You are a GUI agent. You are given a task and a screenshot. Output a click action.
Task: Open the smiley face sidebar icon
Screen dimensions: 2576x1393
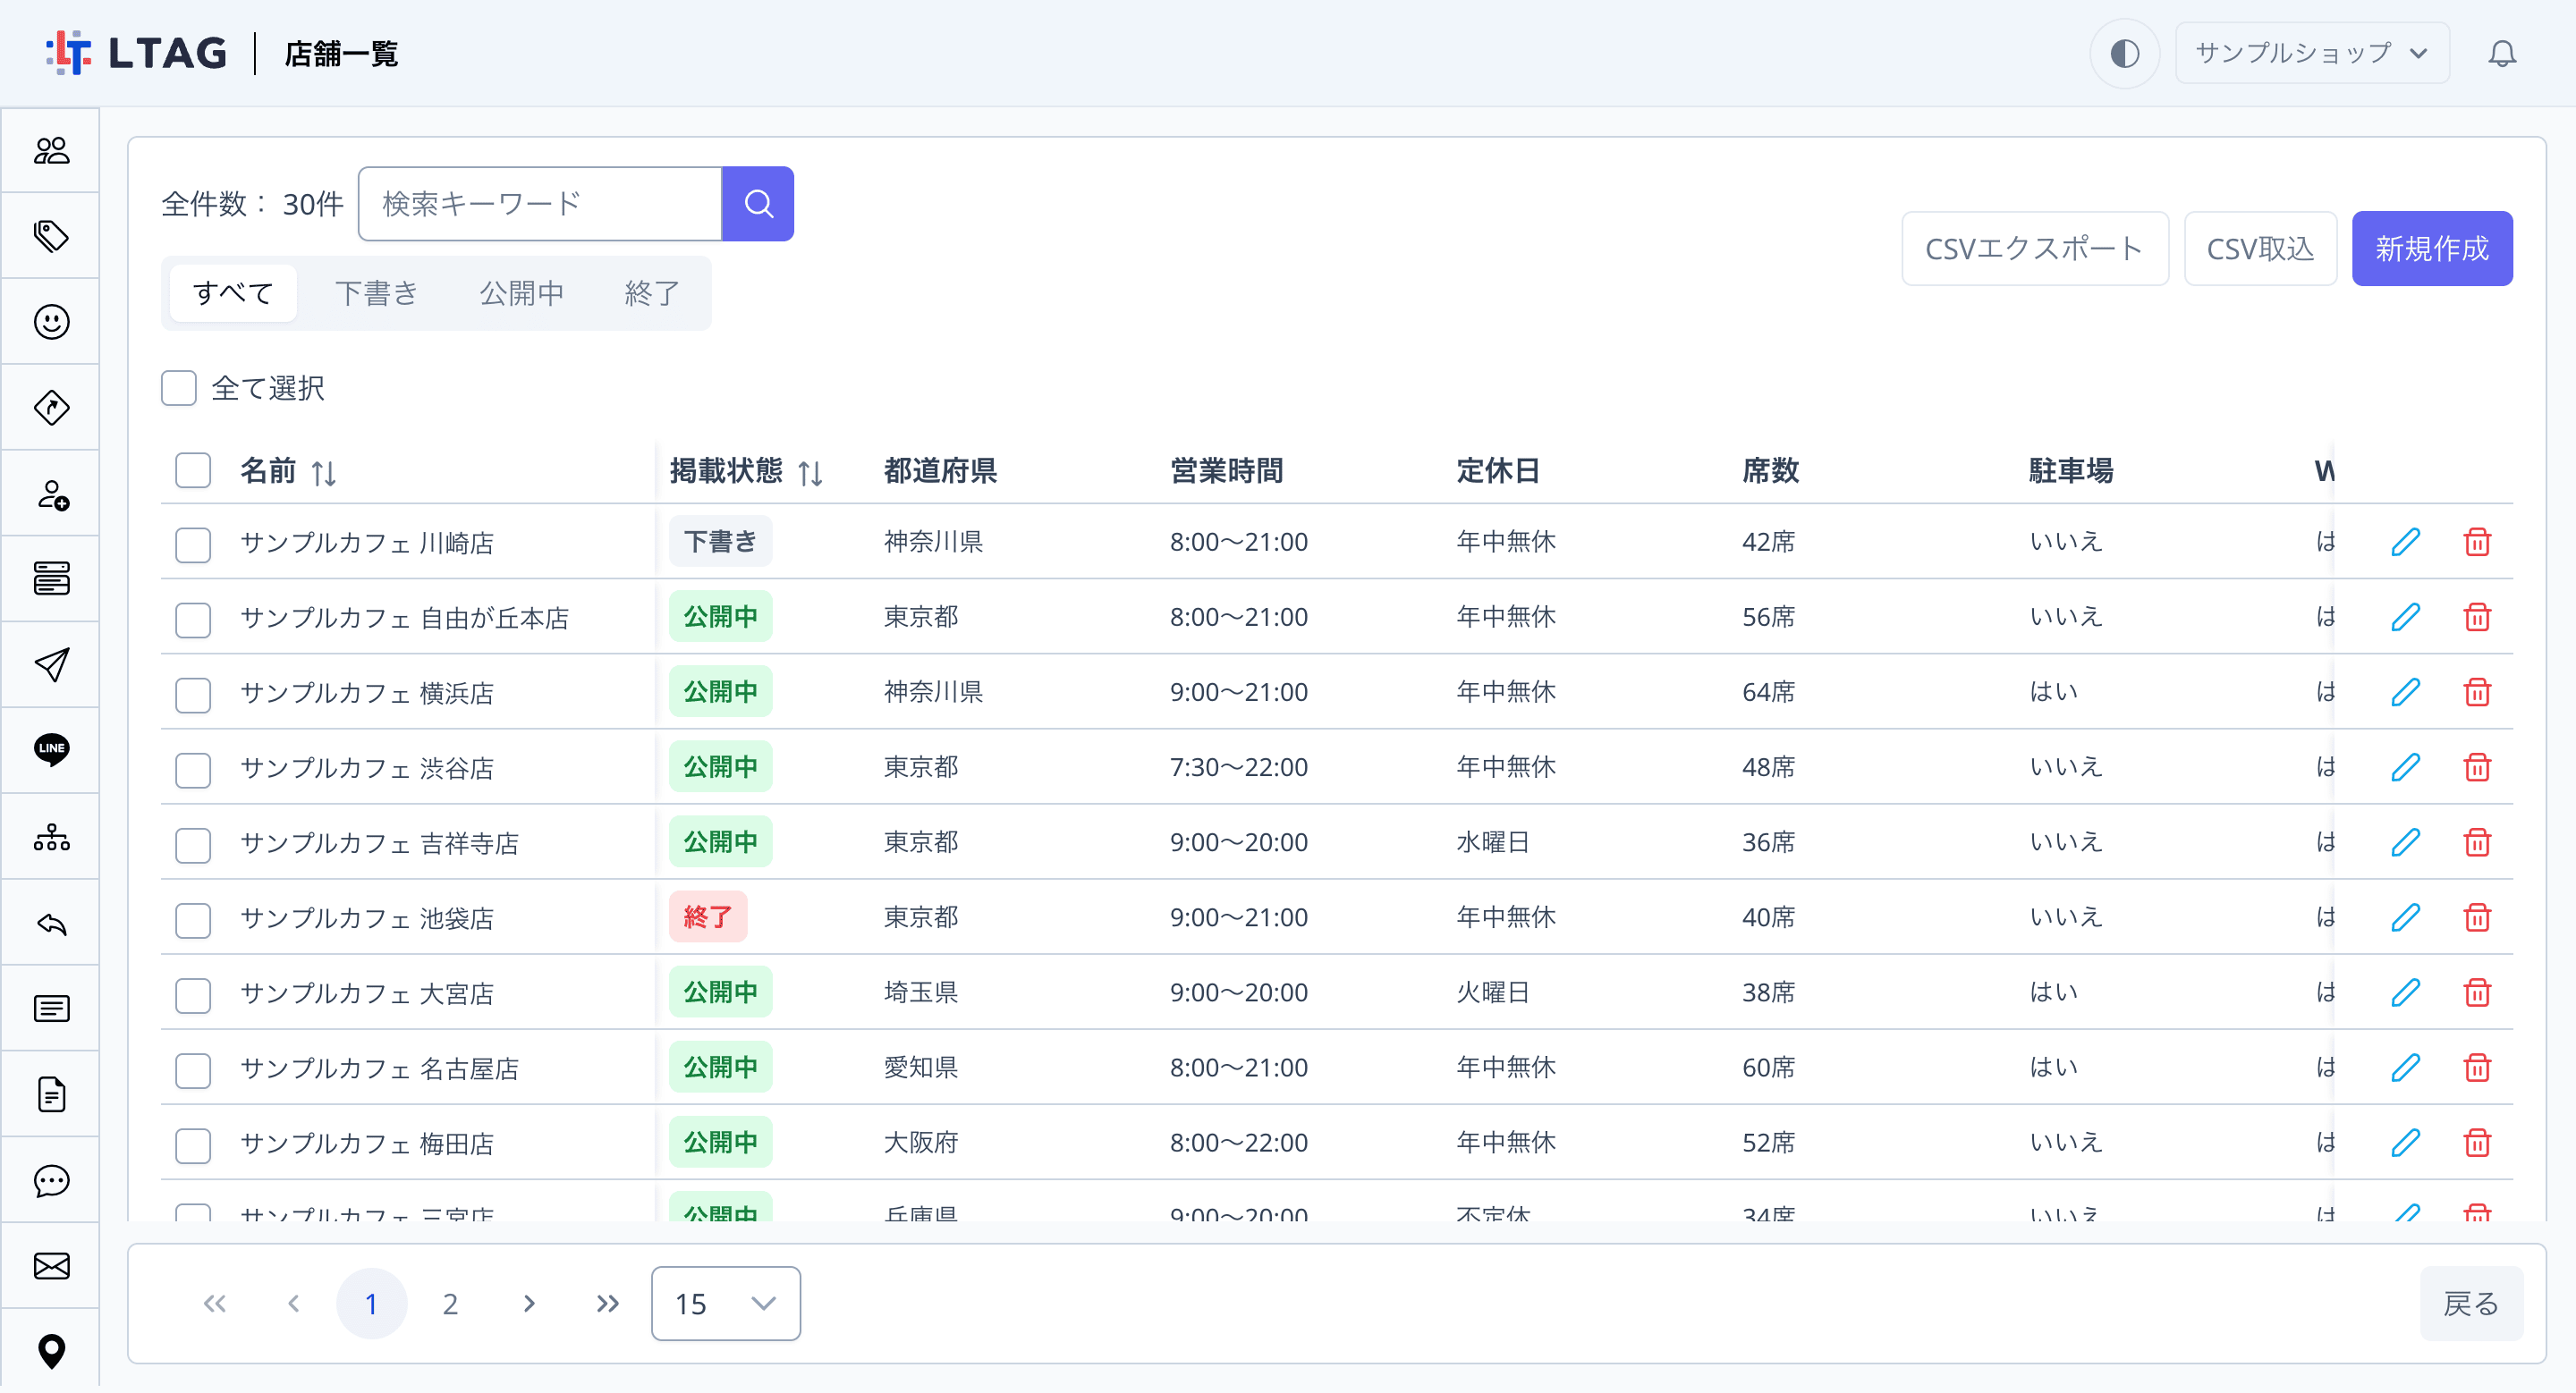coord(51,322)
